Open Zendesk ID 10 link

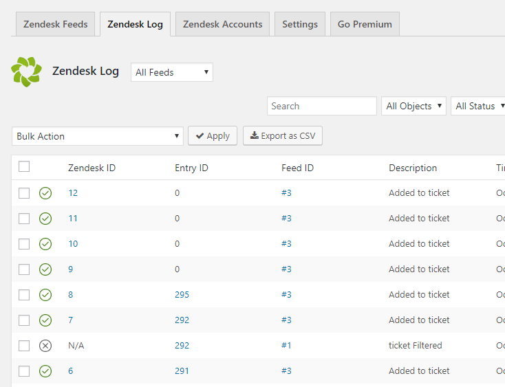(73, 244)
